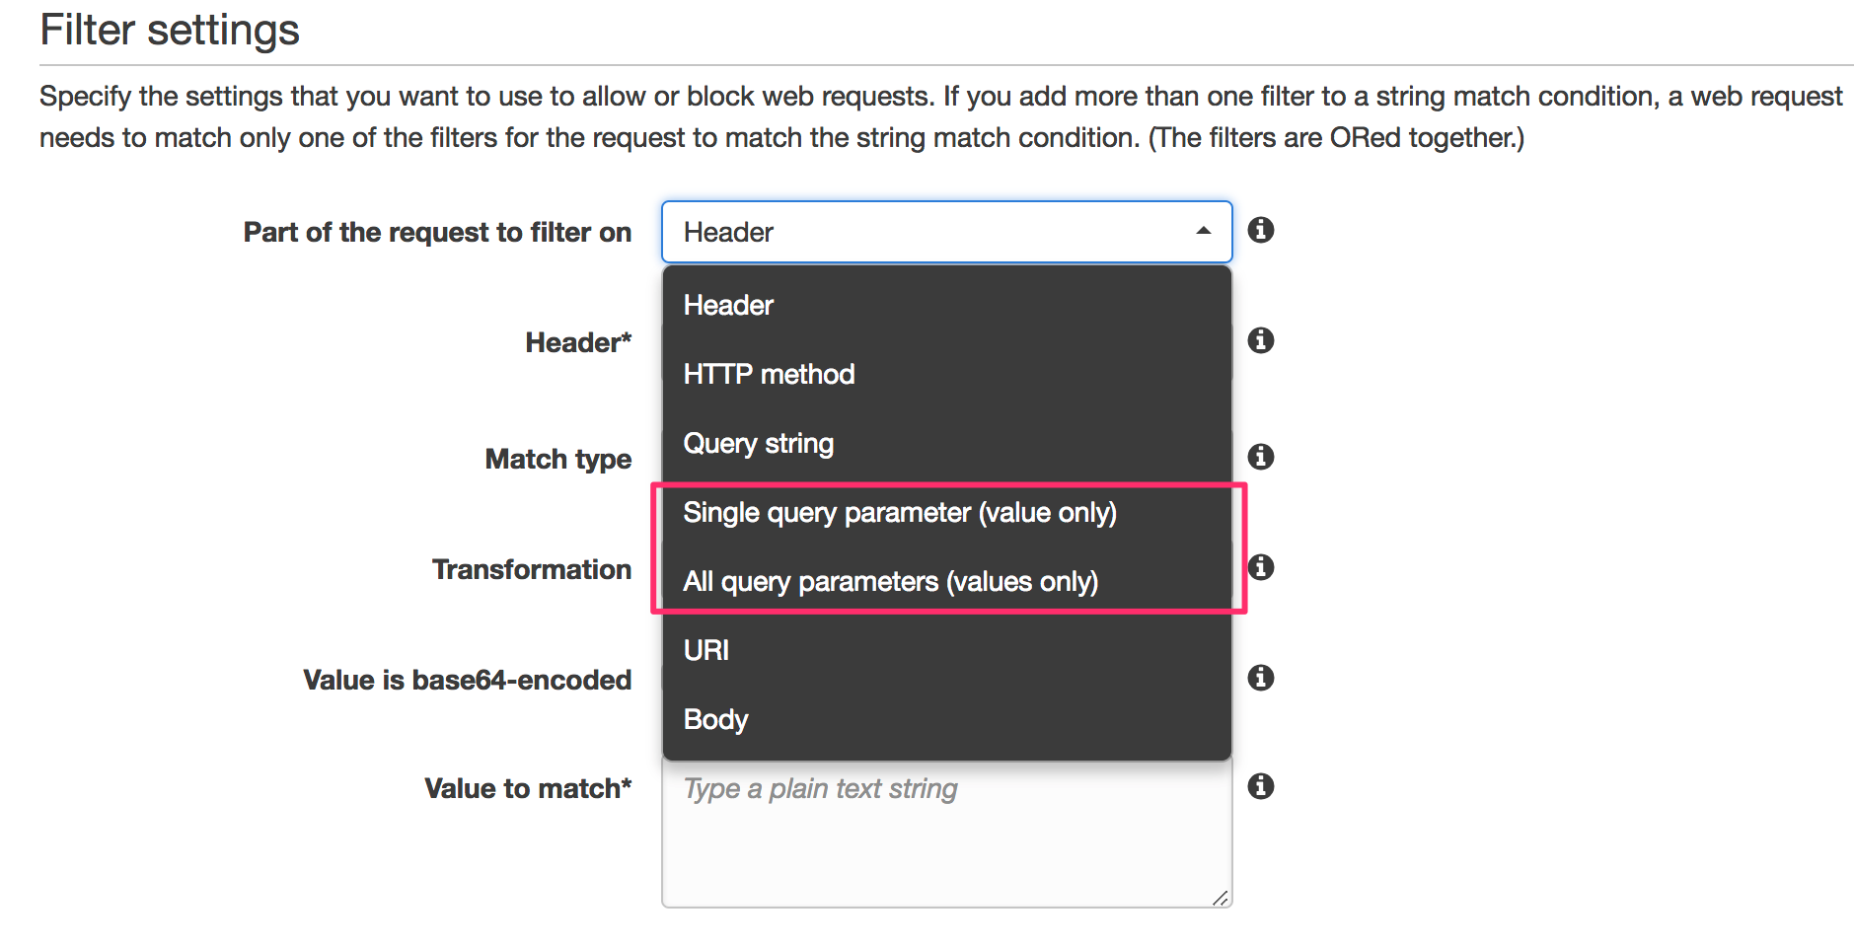Click info icon next to Header field
Image resolution: width=1854 pixels, height=947 pixels.
(x=1260, y=341)
